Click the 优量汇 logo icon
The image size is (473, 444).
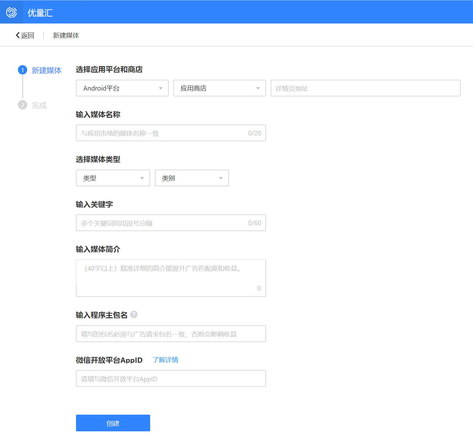[11, 12]
